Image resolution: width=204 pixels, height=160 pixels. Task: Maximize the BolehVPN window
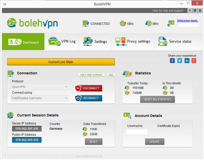188,3
